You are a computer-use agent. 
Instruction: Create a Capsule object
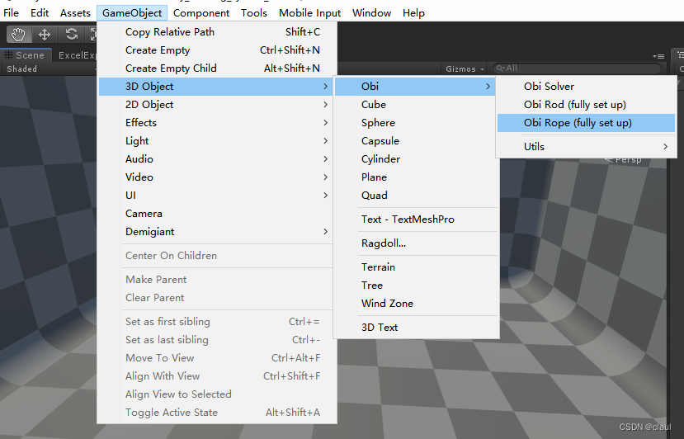pyautogui.click(x=415, y=141)
